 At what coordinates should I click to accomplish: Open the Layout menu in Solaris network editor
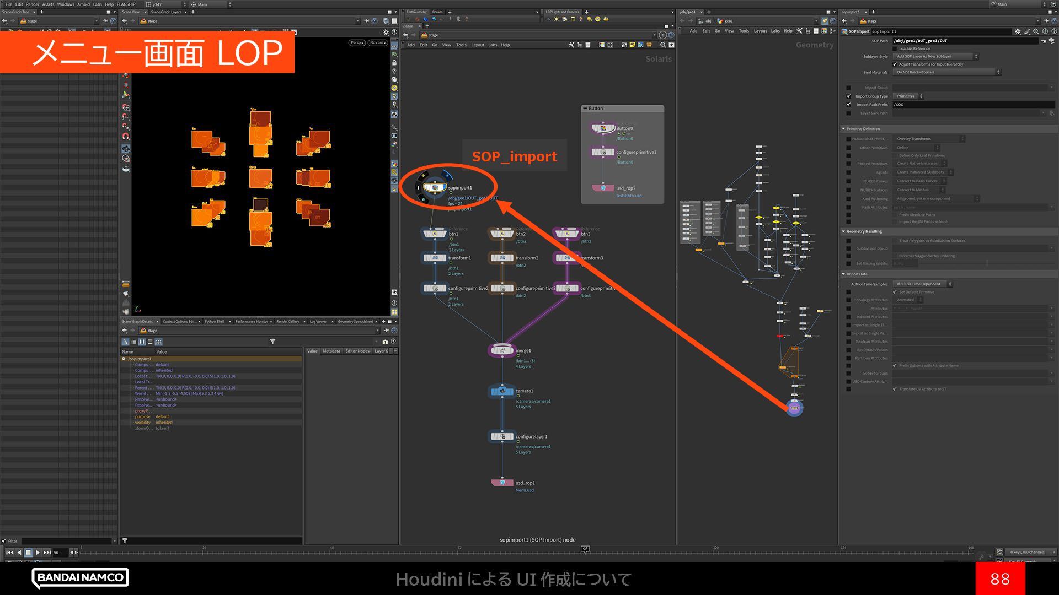click(477, 45)
